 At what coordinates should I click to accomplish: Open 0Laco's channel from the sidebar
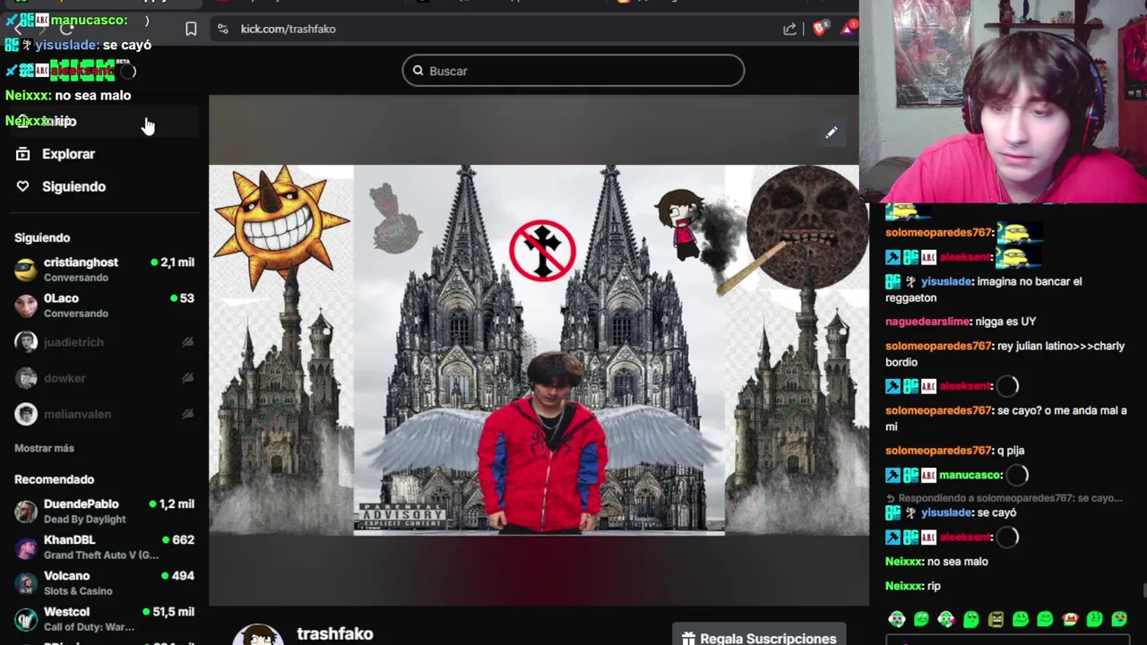104,305
